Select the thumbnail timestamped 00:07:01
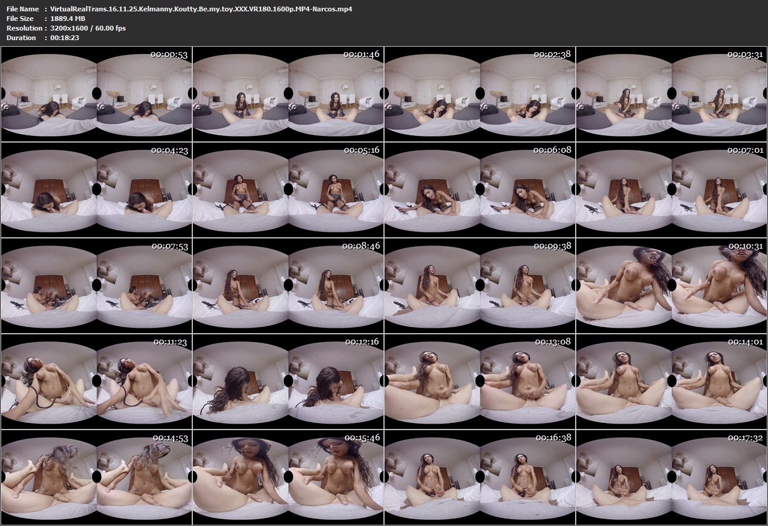 [672, 189]
